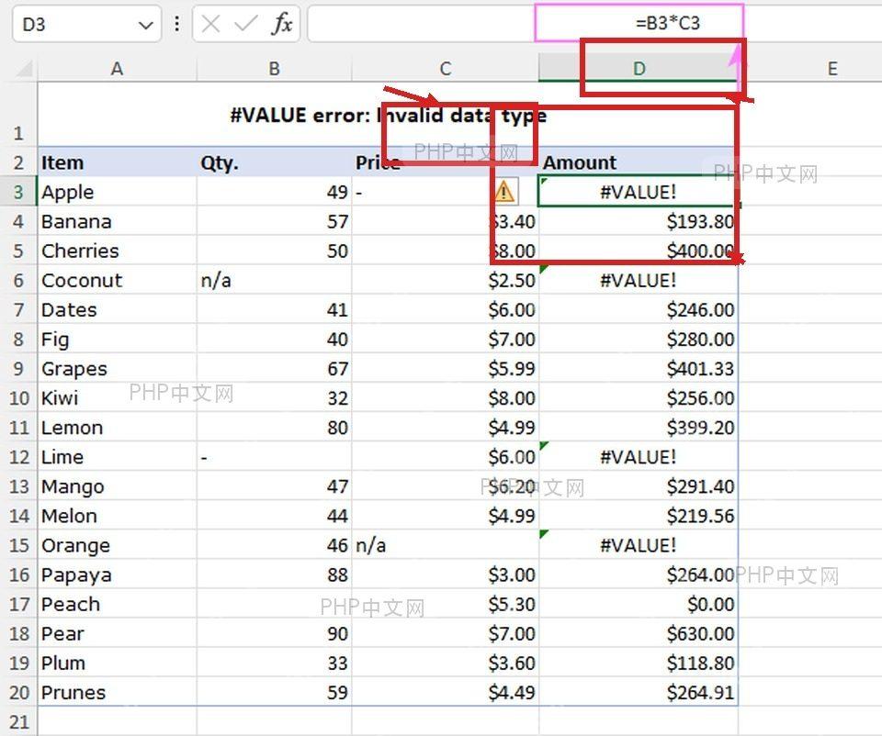Screen dimensions: 882x736
Task: Click quantity 88 for Papaya
Action: coord(274,574)
